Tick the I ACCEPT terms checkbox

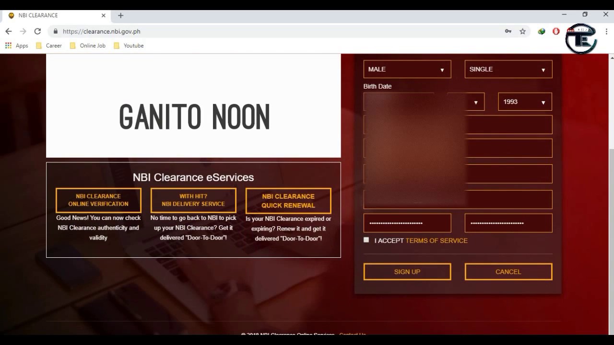pyautogui.click(x=366, y=240)
